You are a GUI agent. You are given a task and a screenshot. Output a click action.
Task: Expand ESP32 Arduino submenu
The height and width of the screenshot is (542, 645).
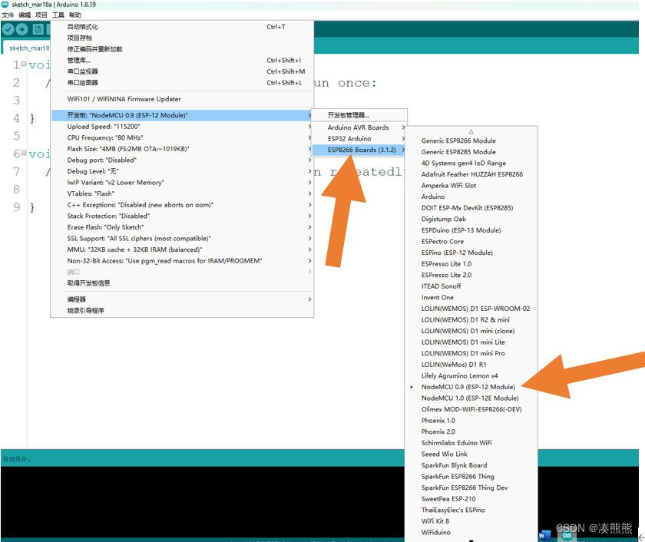(x=359, y=139)
